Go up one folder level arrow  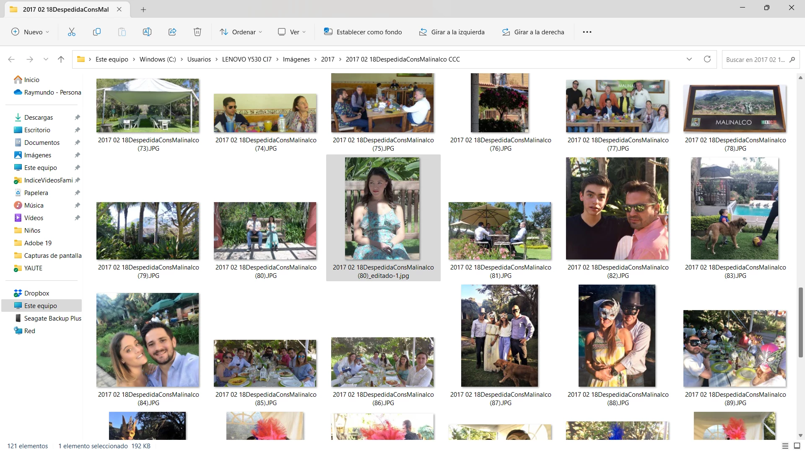click(x=61, y=59)
